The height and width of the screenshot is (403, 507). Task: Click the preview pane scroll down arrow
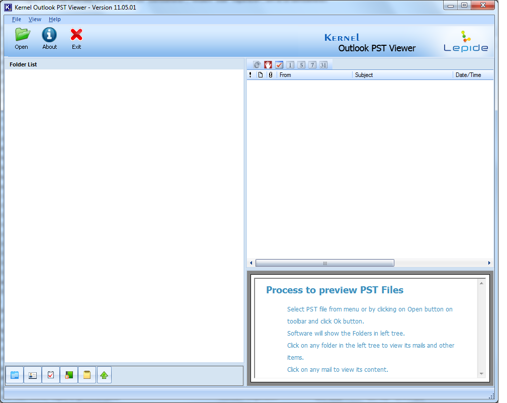coord(481,373)
